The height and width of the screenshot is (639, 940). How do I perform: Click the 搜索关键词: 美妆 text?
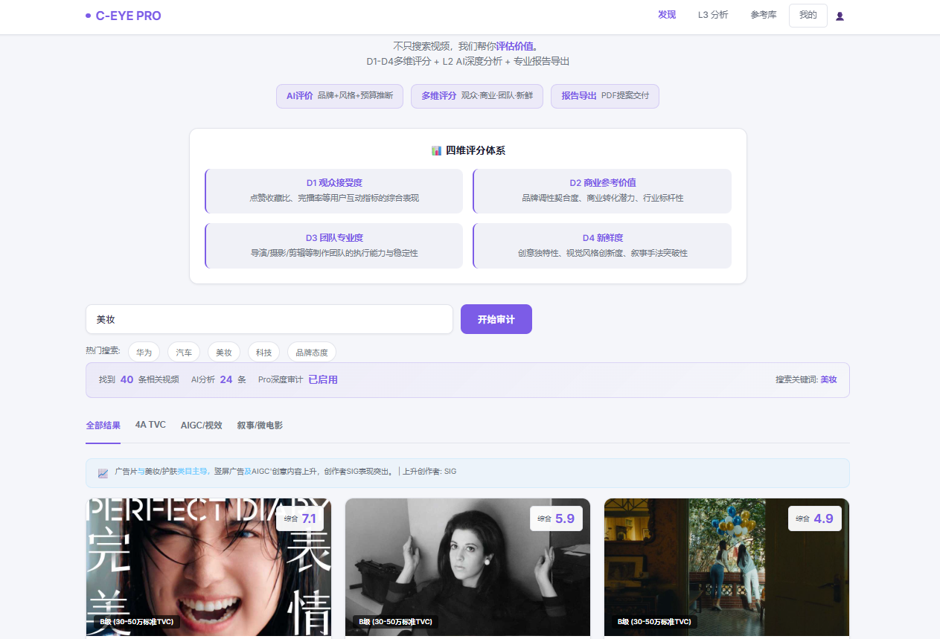tap(806, 379)
